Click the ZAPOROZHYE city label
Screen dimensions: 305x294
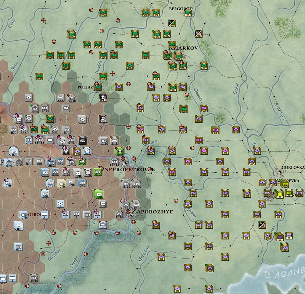click(x=153, y=212)
